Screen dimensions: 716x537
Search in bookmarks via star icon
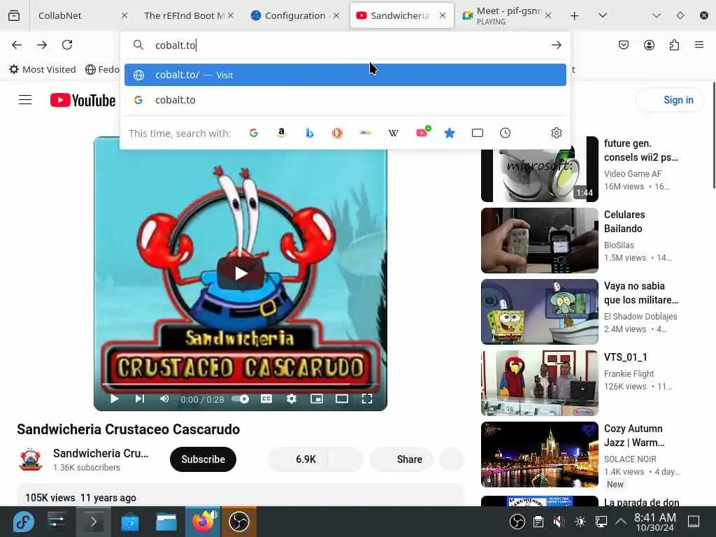(x=450, y=133)
